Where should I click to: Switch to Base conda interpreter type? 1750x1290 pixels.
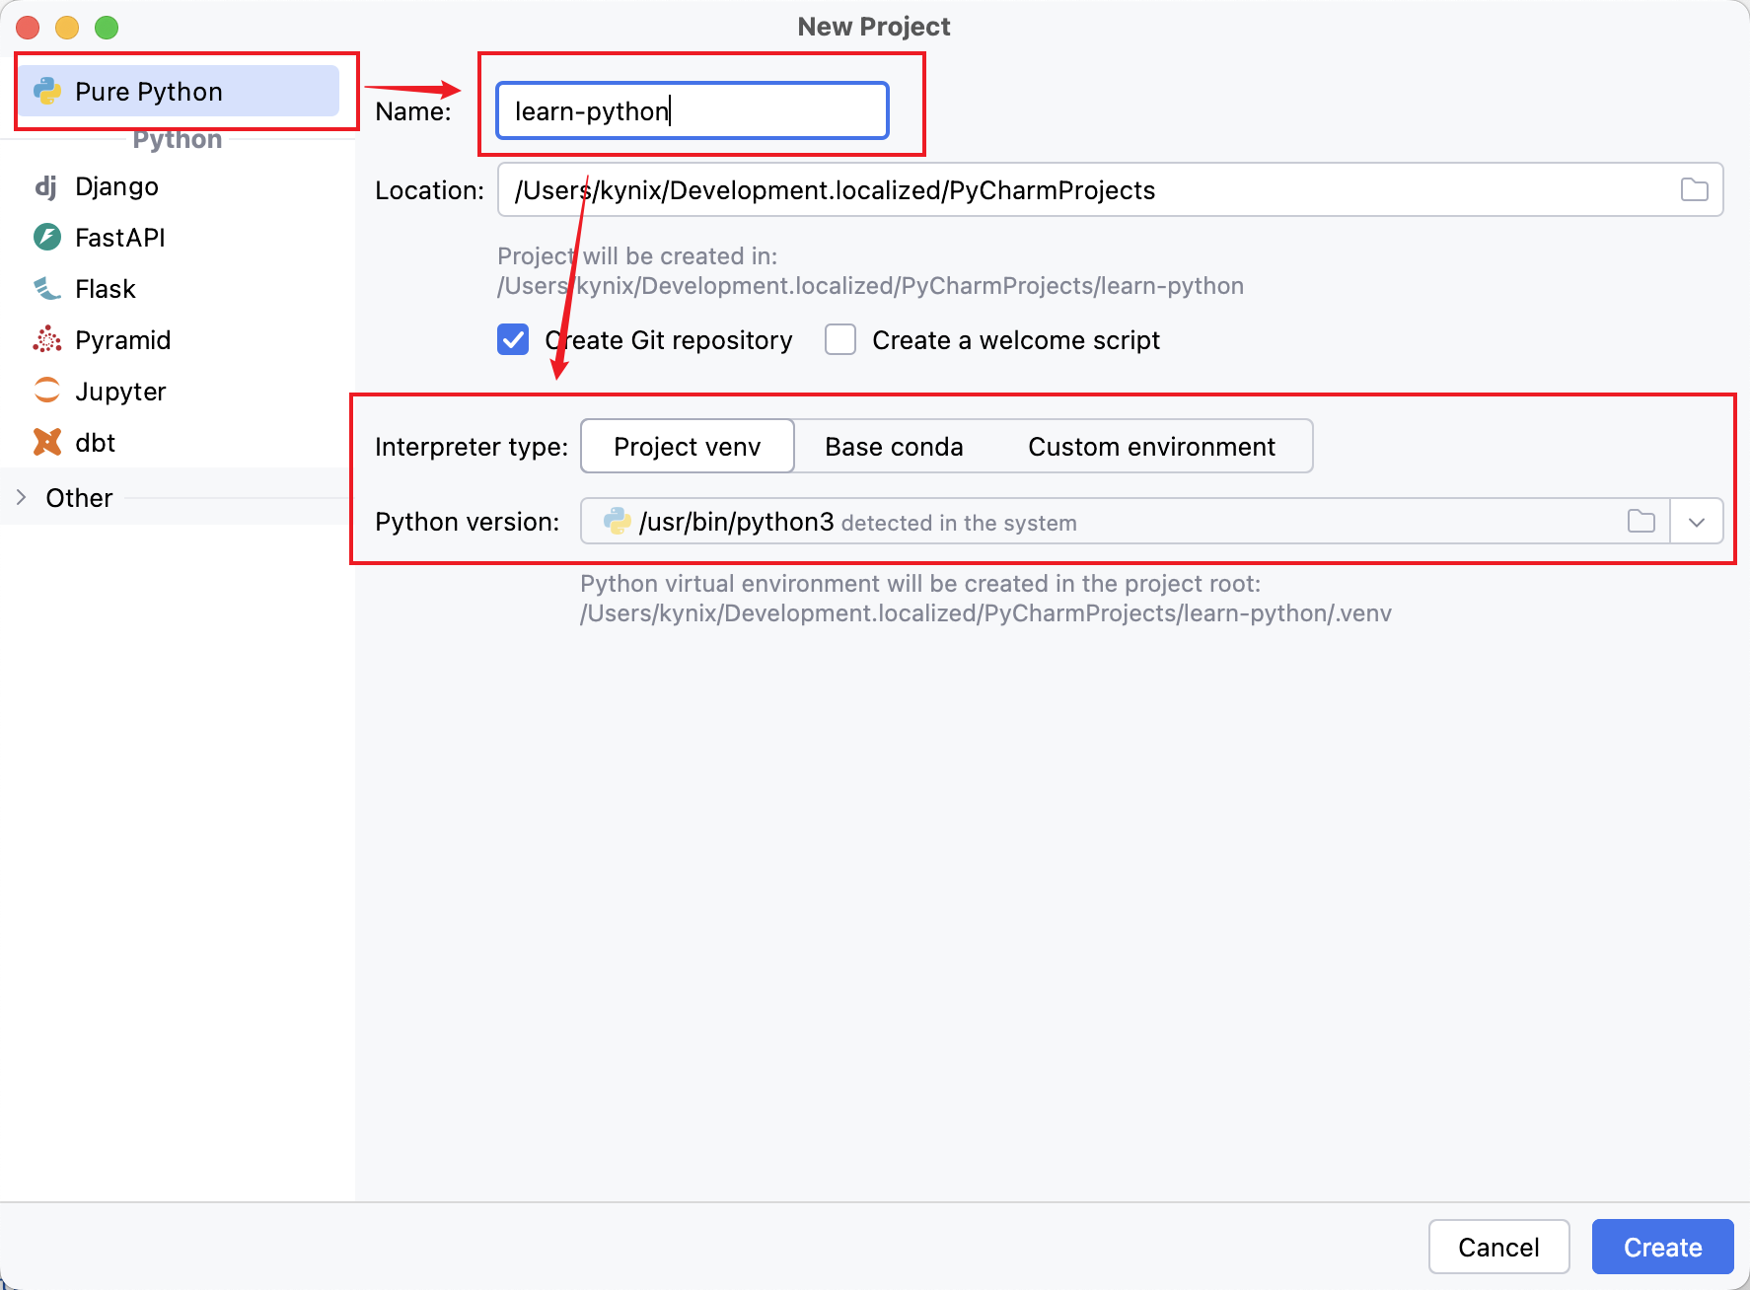click(894, 447)
